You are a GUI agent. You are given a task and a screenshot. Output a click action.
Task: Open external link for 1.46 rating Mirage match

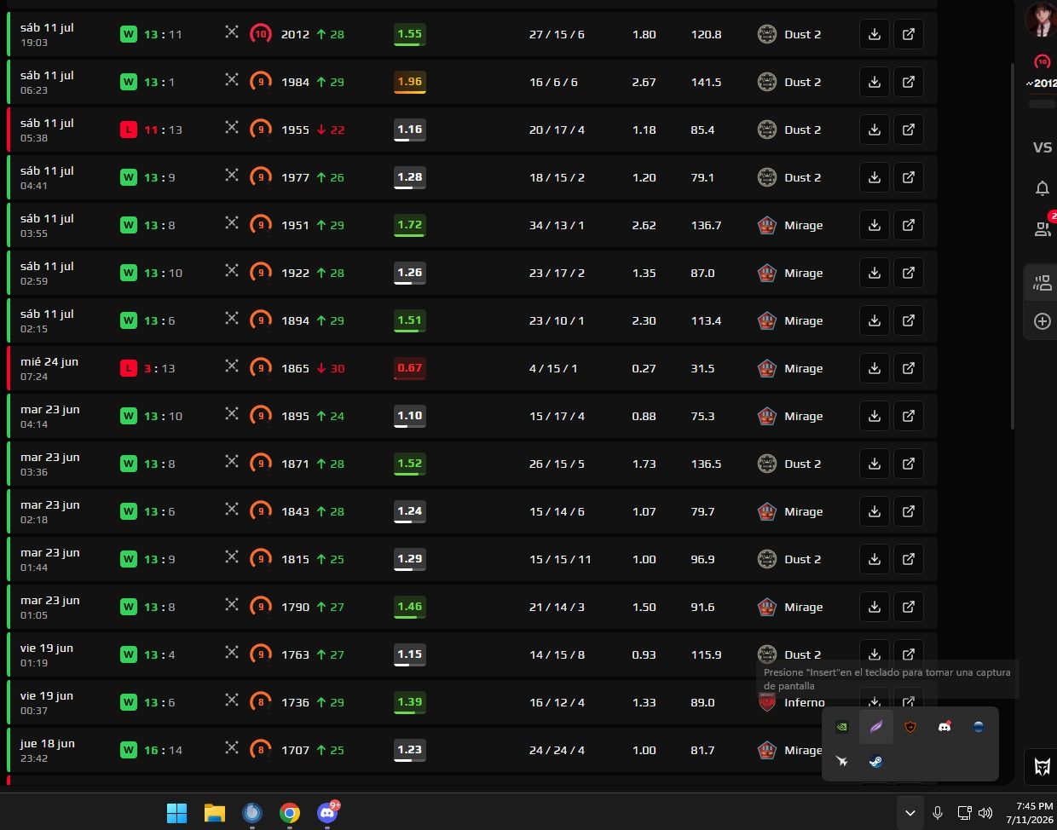[909, 607]
